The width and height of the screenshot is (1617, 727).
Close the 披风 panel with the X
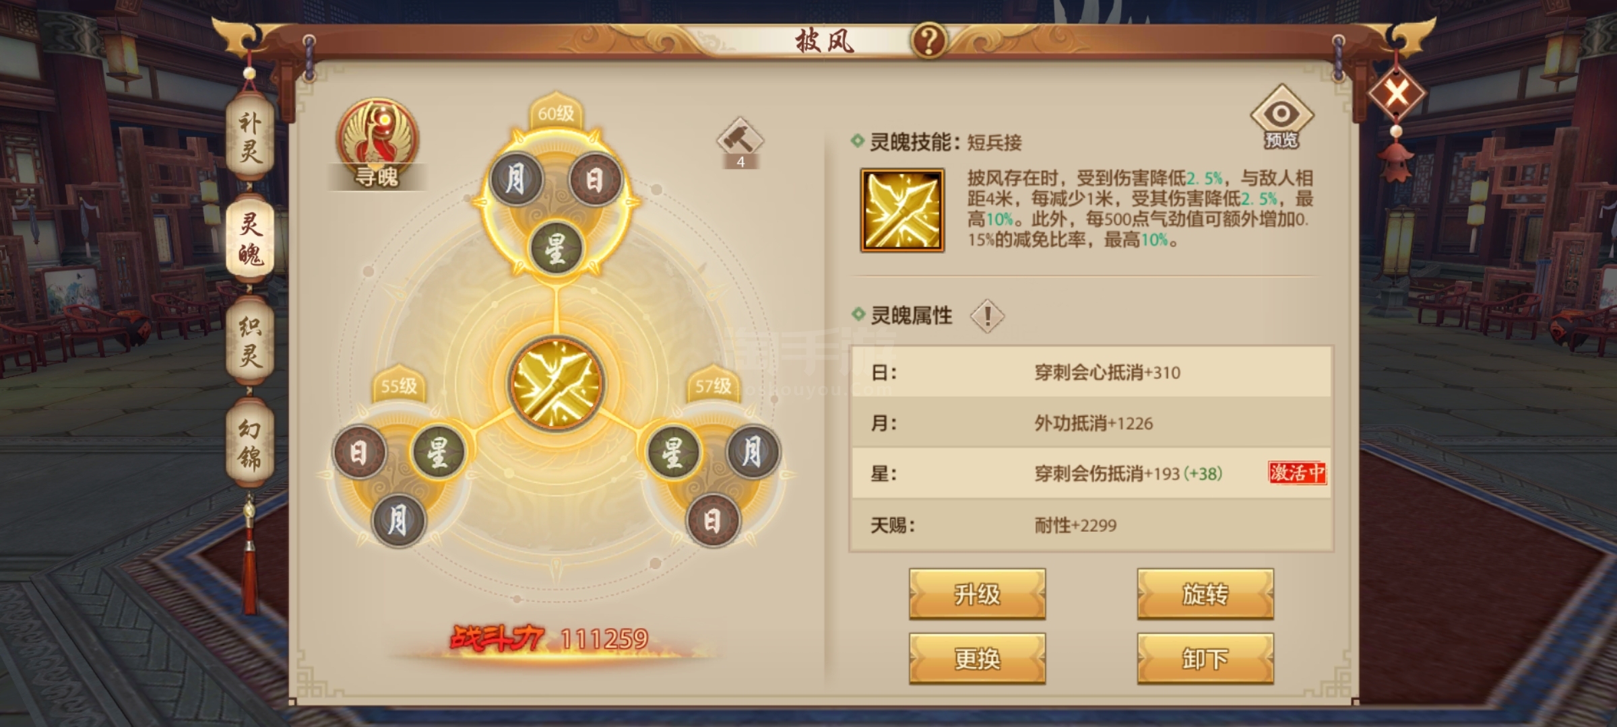1397,92
